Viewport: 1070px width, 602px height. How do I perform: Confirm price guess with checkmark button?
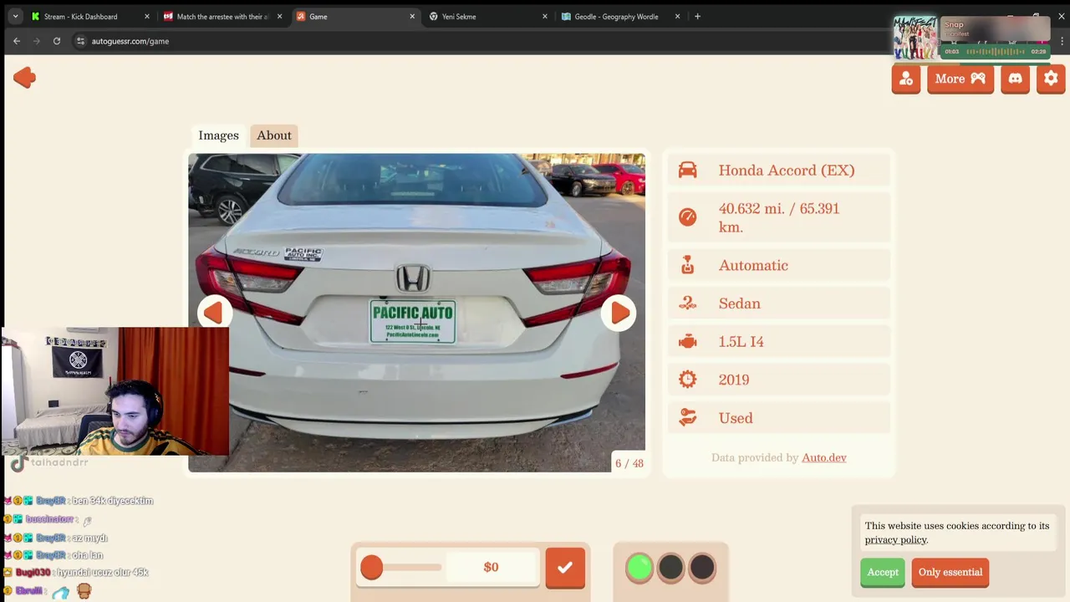pyautogui.click(x=565, y=568)
